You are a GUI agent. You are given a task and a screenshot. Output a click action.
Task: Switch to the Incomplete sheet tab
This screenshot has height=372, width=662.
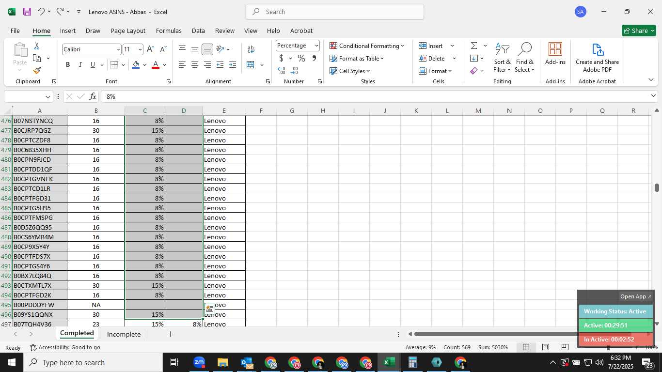pos(124,334)
